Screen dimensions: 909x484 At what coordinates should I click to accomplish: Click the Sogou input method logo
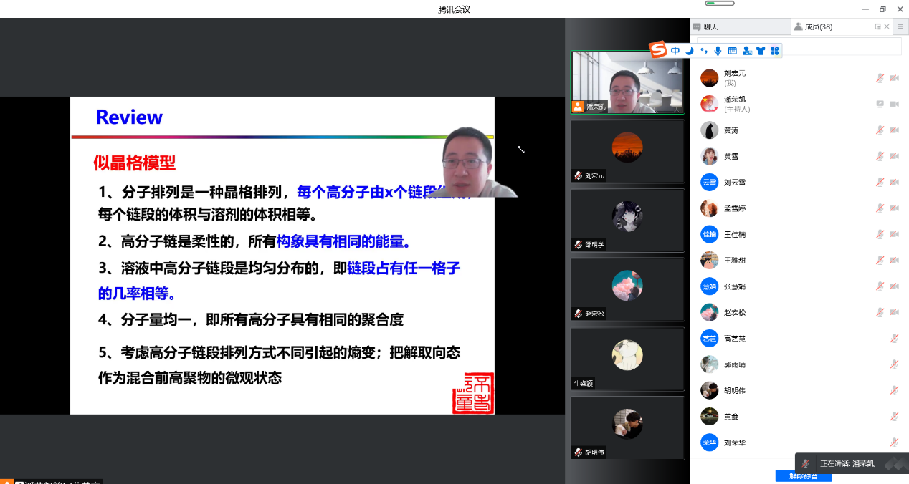658,49
